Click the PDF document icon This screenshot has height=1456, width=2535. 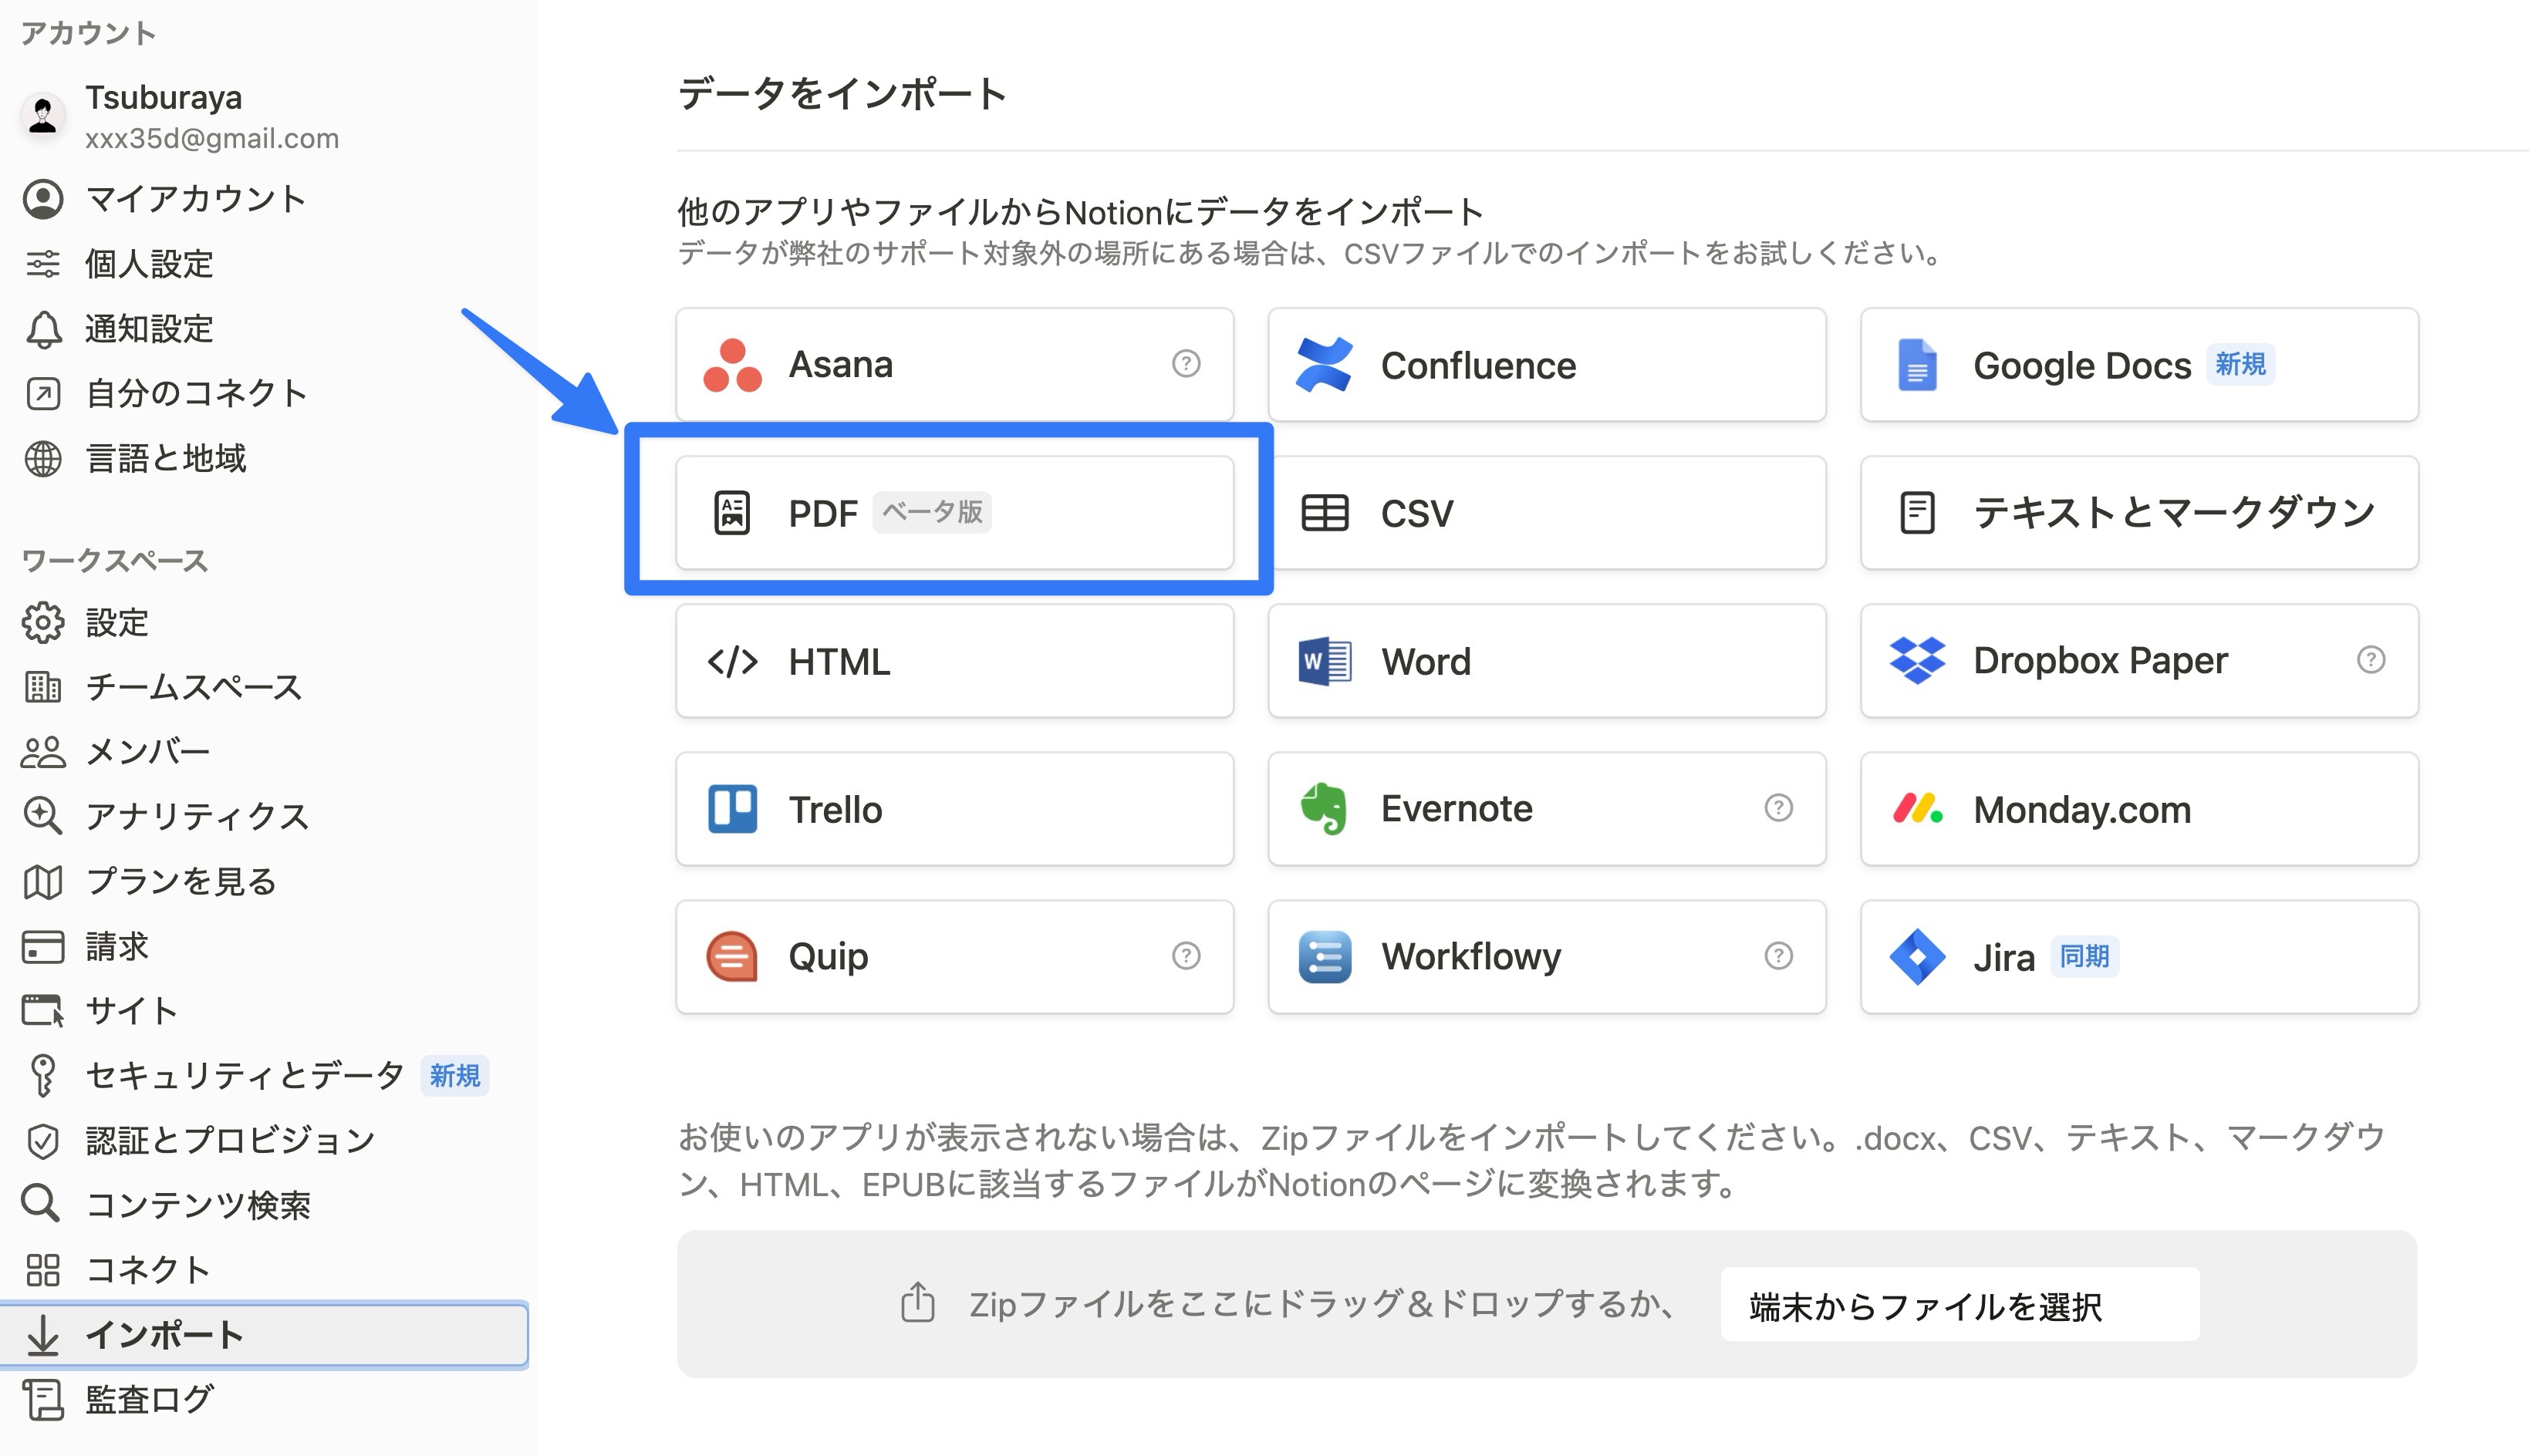732,513
